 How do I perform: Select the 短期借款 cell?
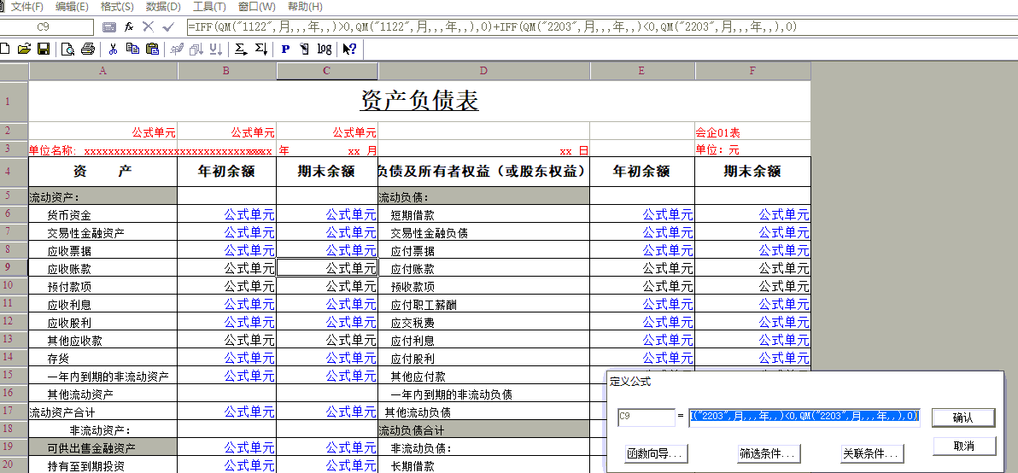(x=483, y=214)
